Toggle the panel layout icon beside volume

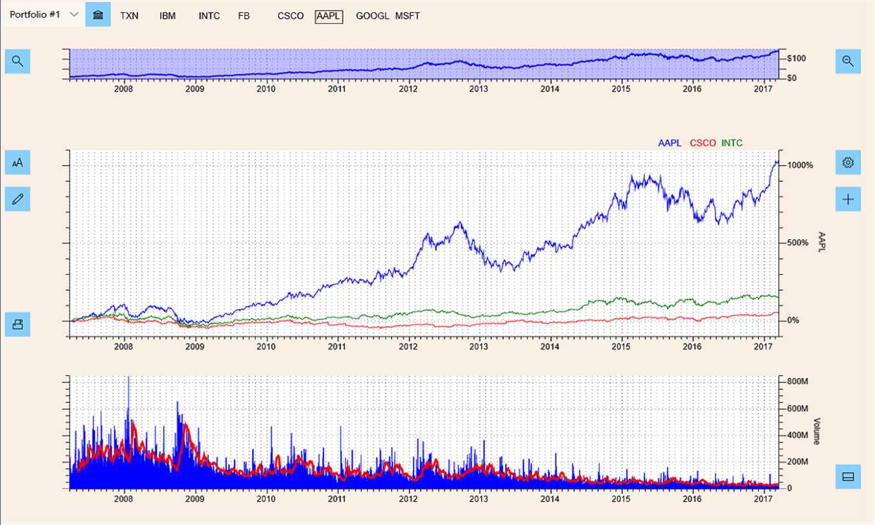848,477
